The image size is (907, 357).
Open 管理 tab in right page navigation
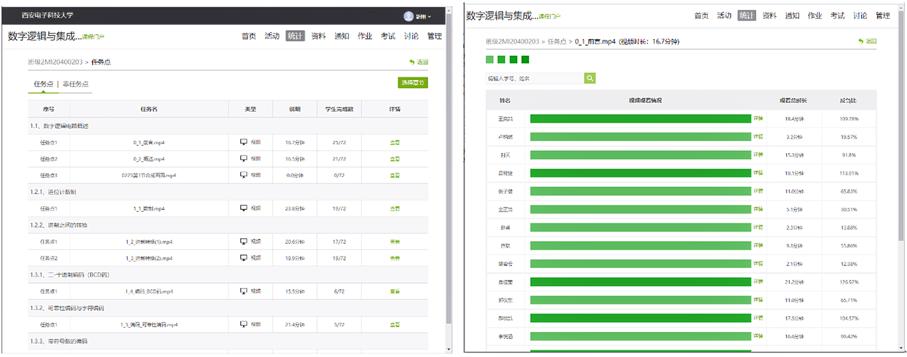882,16
